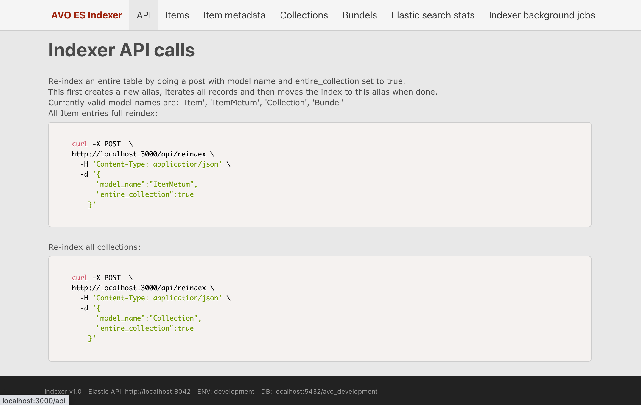The width and height of the screenshot is (641, 405).
Task: Click the "model_name":"Collection" code line
Action: coord(149,318)
